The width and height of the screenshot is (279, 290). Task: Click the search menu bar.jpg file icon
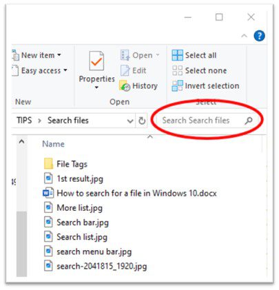coord(48,251)
